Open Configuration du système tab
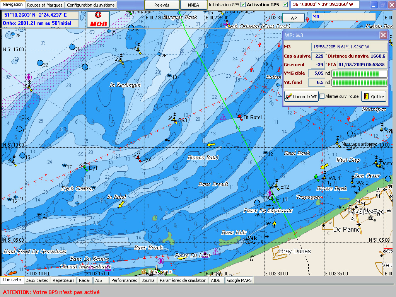The height and width of the screenshot is (297, 396). coord(90,5)
